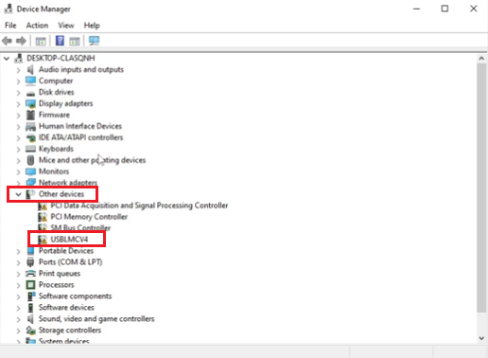Viewport: 488px width, 358px height.
Task: Click the Software devices icon
Action: point(30,308)
